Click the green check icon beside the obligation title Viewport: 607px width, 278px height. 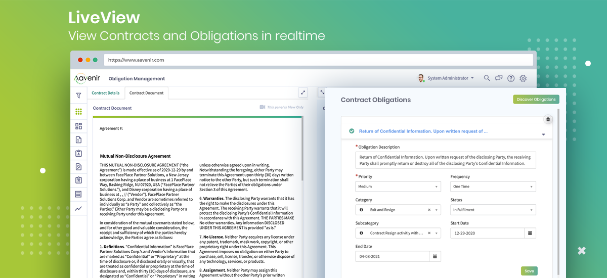pyautogui.click(x=352, y=131)
